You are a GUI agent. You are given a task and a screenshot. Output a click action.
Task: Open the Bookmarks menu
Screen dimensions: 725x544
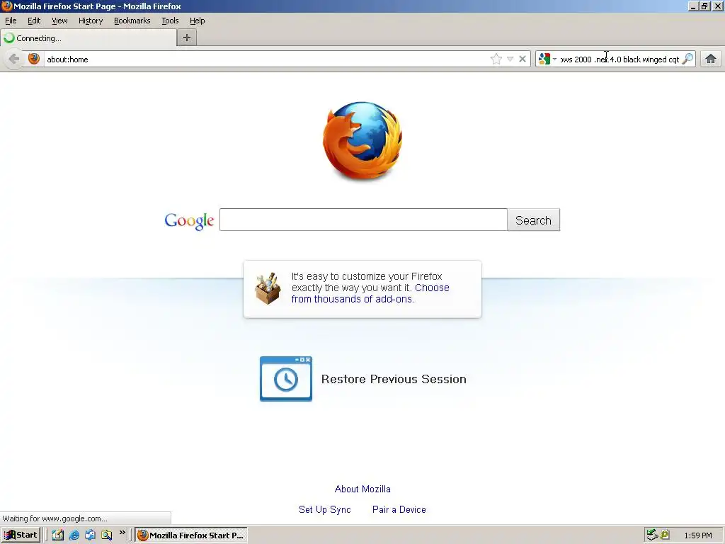pos(132,21)
